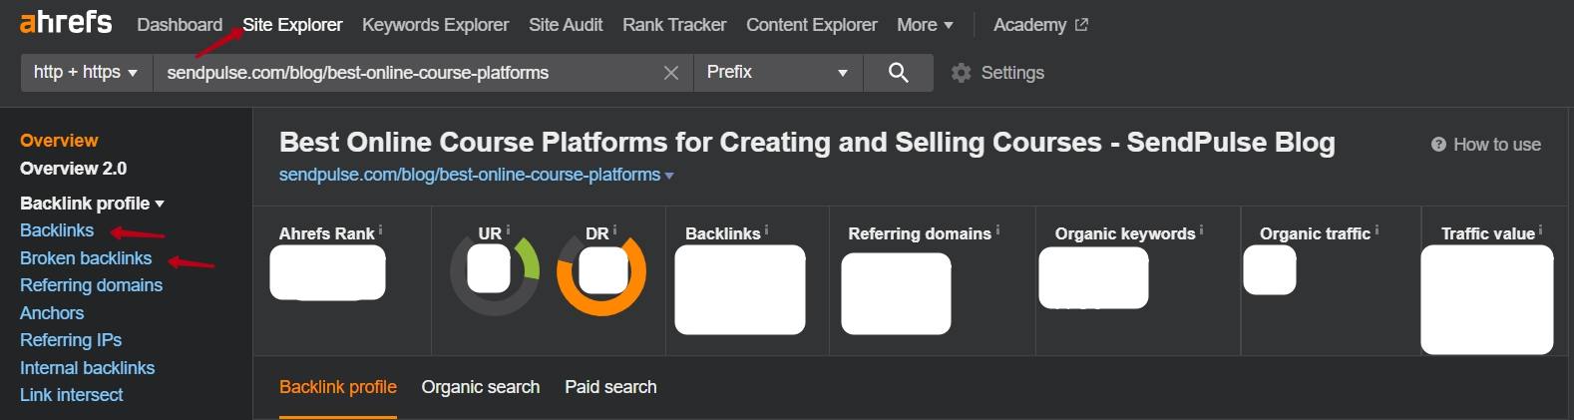The width and height of the screenshot is (1574, 420).
Task: Open Referring IPs report
Action: point(71,340)
